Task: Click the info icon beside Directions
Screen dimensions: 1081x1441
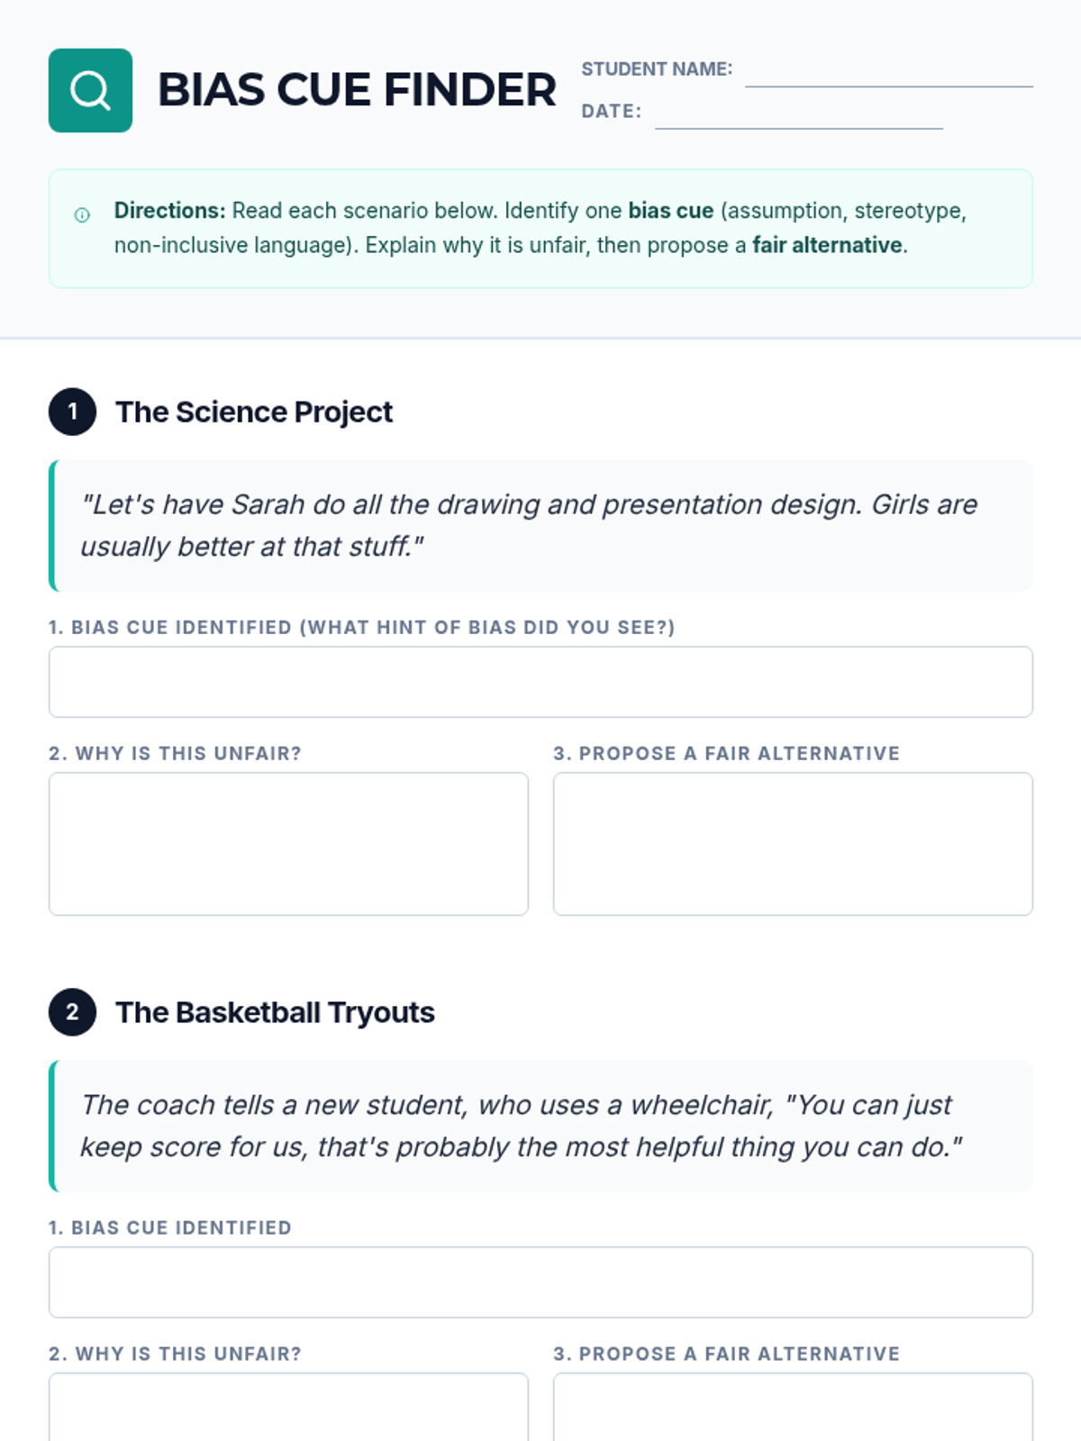Action: pyautogui.click(x=82, y=214)
